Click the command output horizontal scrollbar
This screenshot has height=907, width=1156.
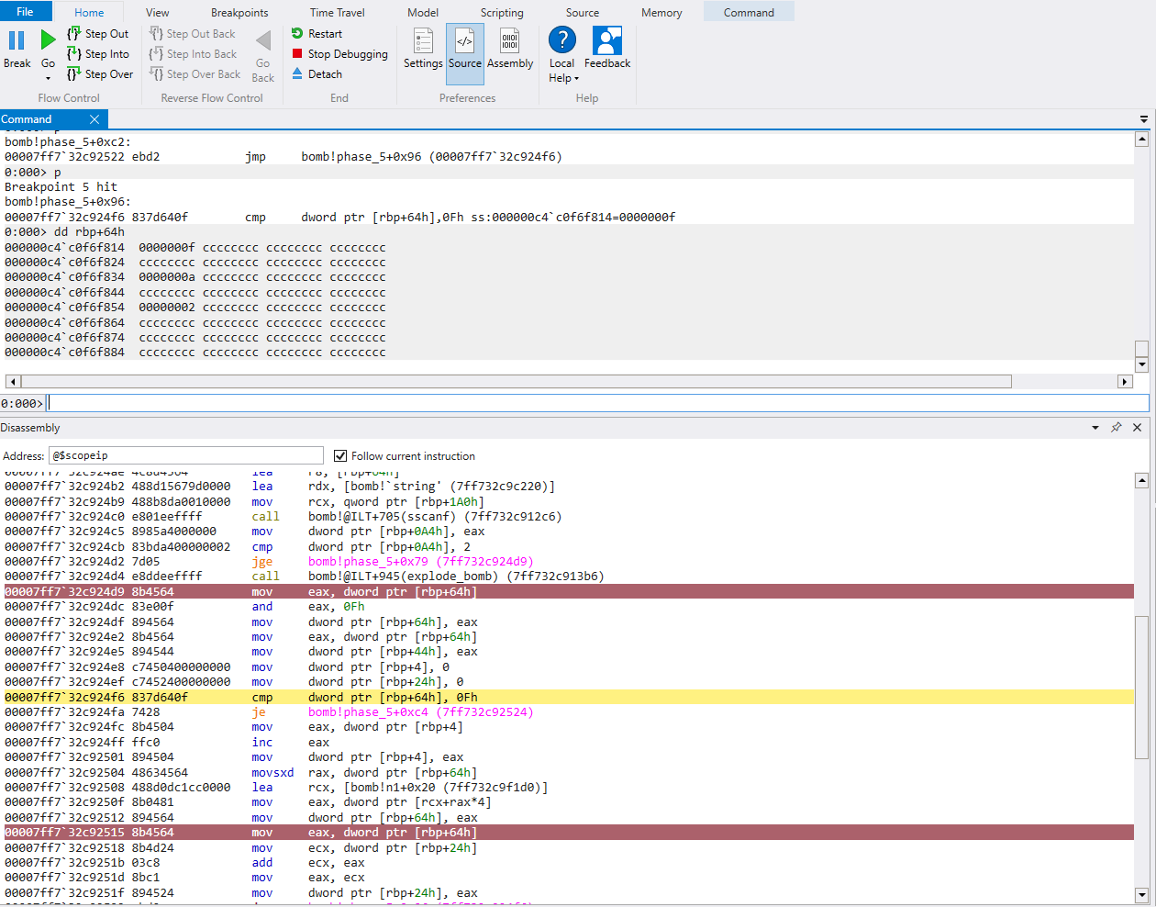click(x=516, y=382)
